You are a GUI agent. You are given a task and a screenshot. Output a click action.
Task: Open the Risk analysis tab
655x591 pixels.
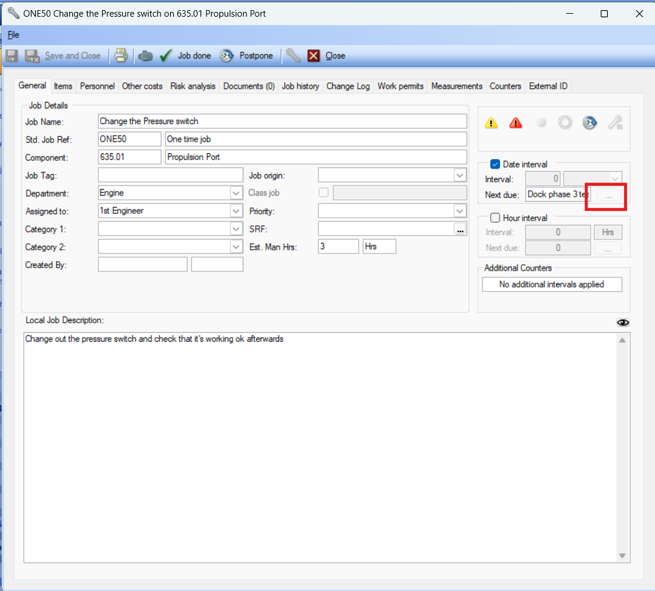[193, 86]
